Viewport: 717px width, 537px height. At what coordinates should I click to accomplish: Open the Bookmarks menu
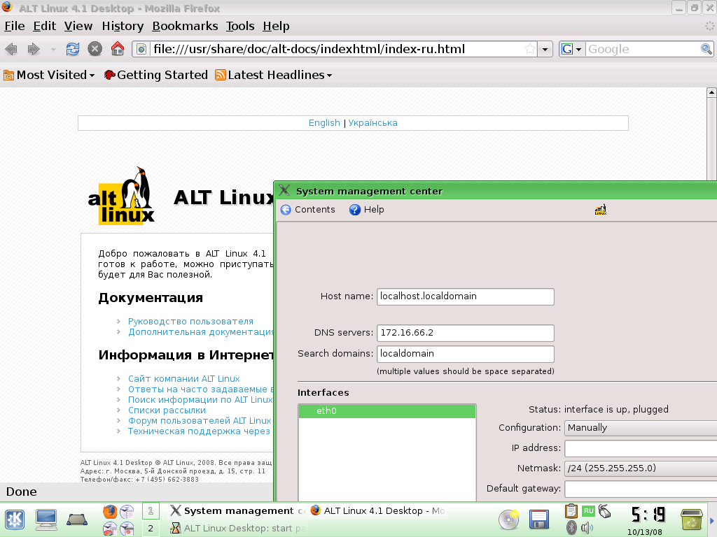coord(185,26)
